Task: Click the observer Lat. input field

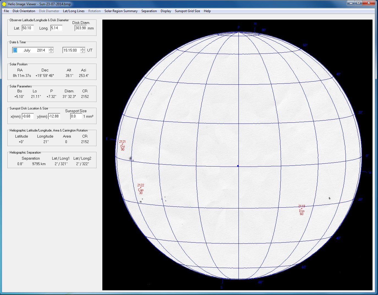Action: (x=28, y=28)
